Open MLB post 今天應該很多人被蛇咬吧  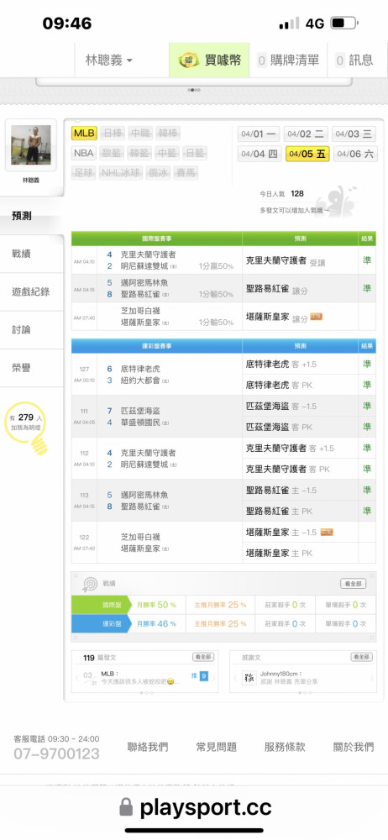(139, 678)
